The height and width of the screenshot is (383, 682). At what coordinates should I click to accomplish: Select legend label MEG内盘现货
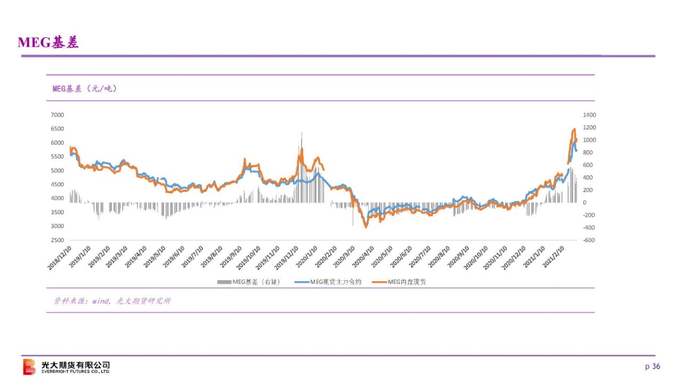click(x=407, y=282)
